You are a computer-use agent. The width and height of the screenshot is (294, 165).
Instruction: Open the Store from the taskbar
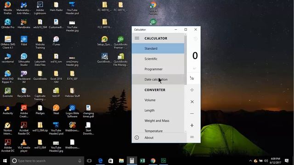[x=111, y=161]
